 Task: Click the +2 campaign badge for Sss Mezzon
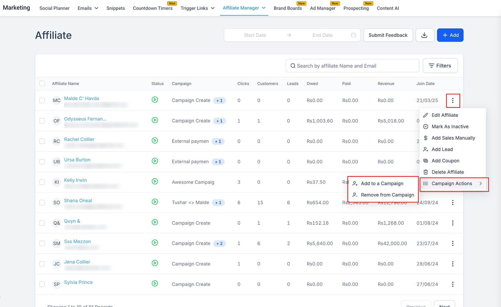(219, 244)
